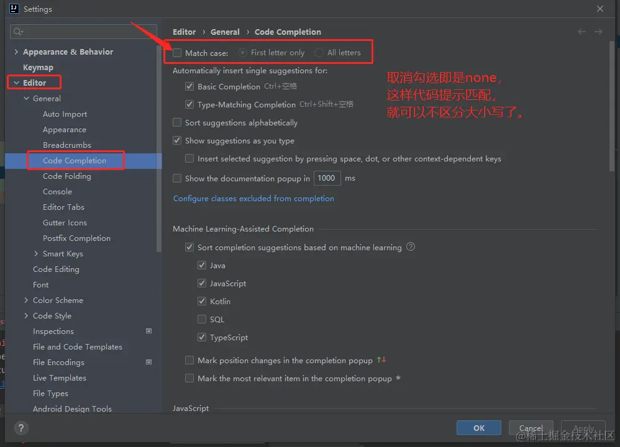The height and width of the screenshot is (447, 620).
Task: Click the IntelliJ logo in title bar
Action: (x=13, y=9)
